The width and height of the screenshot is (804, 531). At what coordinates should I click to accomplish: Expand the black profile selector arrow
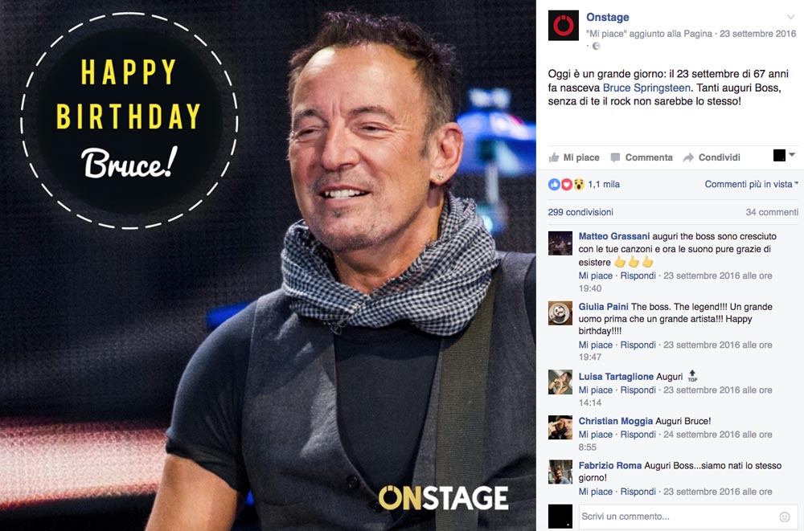point(792,154)
